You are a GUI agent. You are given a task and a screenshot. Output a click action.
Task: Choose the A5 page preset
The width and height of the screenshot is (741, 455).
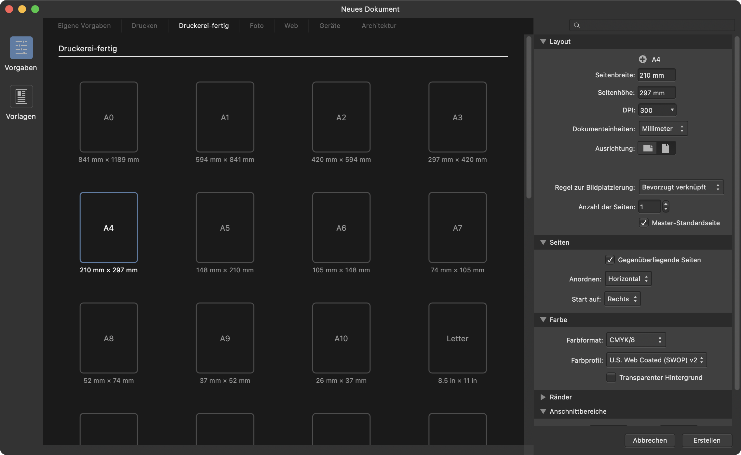[x=225, y=227]
